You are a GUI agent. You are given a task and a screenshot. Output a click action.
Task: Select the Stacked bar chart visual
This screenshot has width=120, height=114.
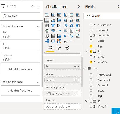[x=47, y=15]
